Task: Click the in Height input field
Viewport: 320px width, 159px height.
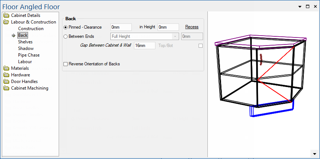Action: coord(168,27)
